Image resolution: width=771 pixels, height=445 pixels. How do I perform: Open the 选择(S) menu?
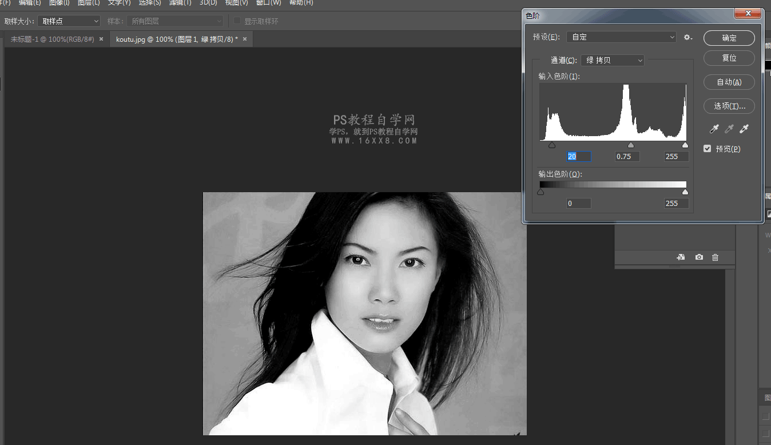[x=150, y=2]
